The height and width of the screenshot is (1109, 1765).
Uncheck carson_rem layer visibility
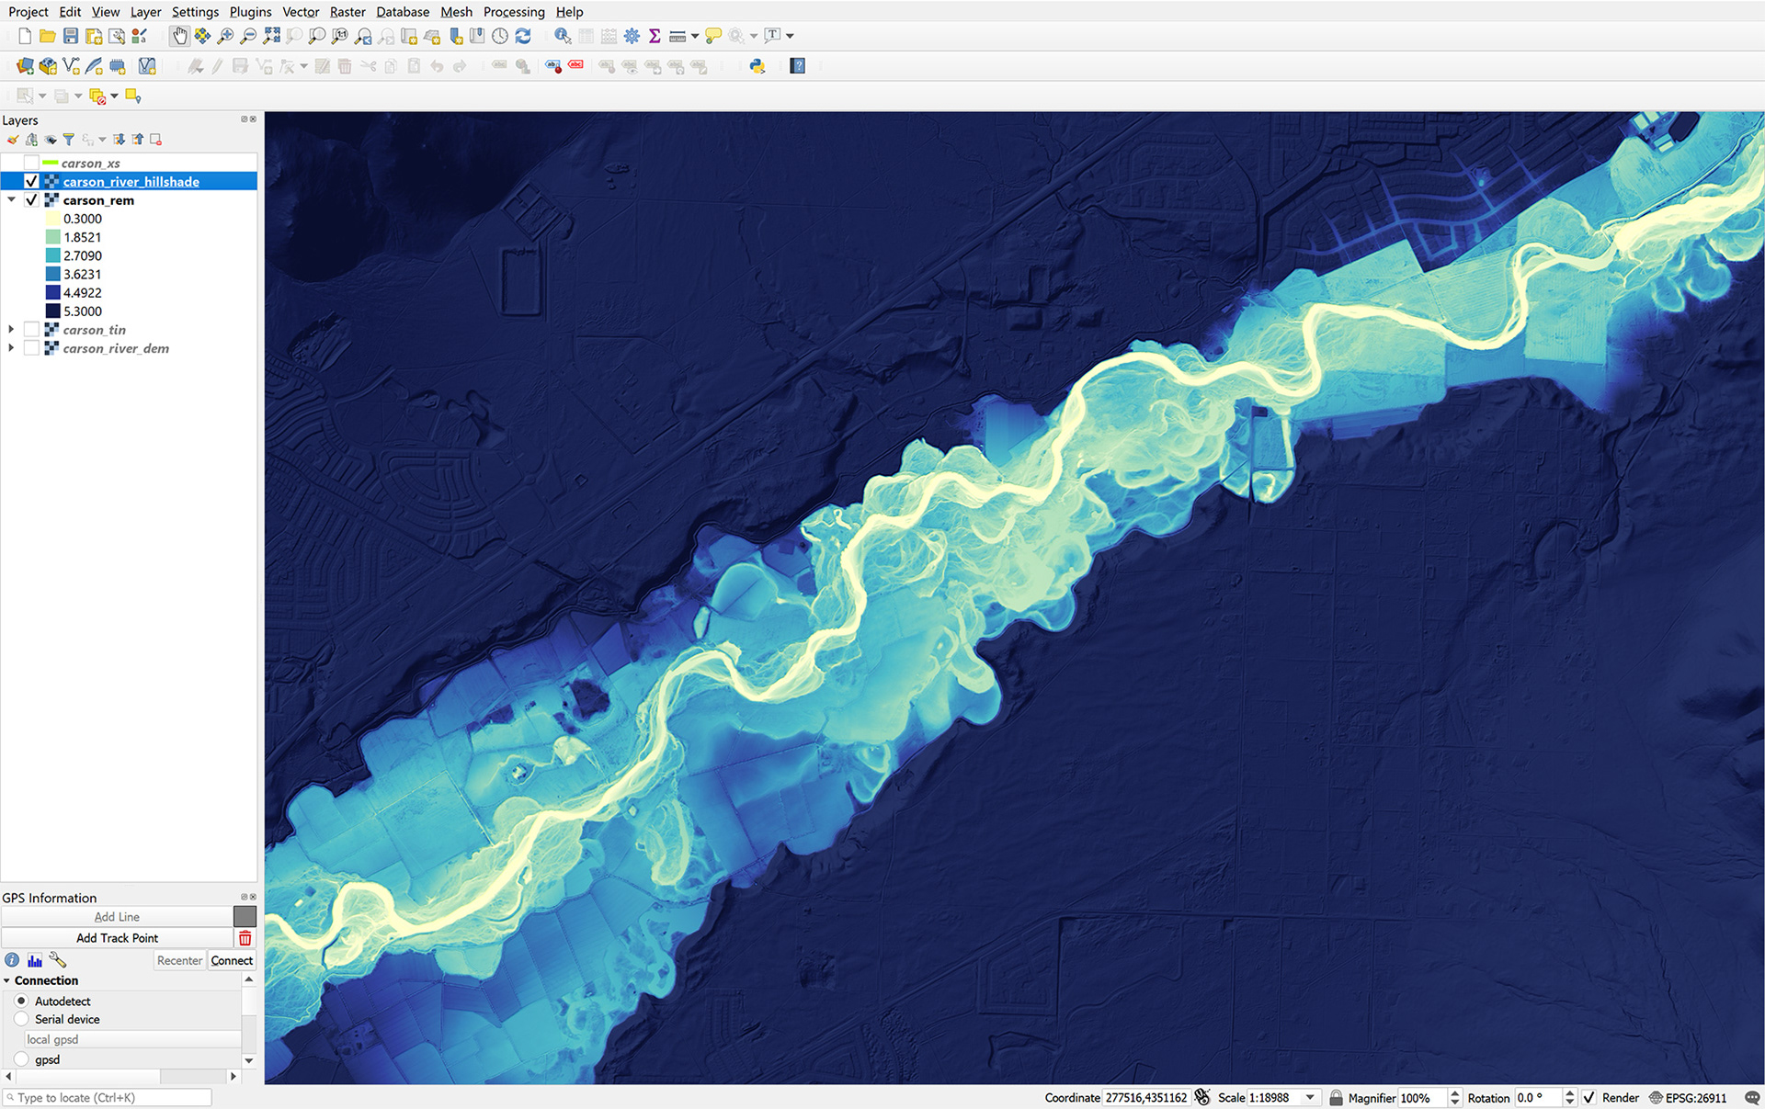tap(31, 200)
